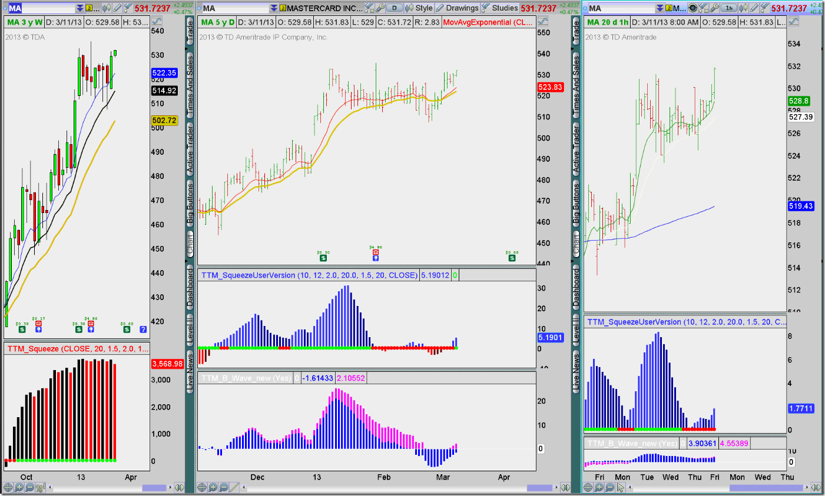Zoom out using magnifier below middle chart

[224, 488]
